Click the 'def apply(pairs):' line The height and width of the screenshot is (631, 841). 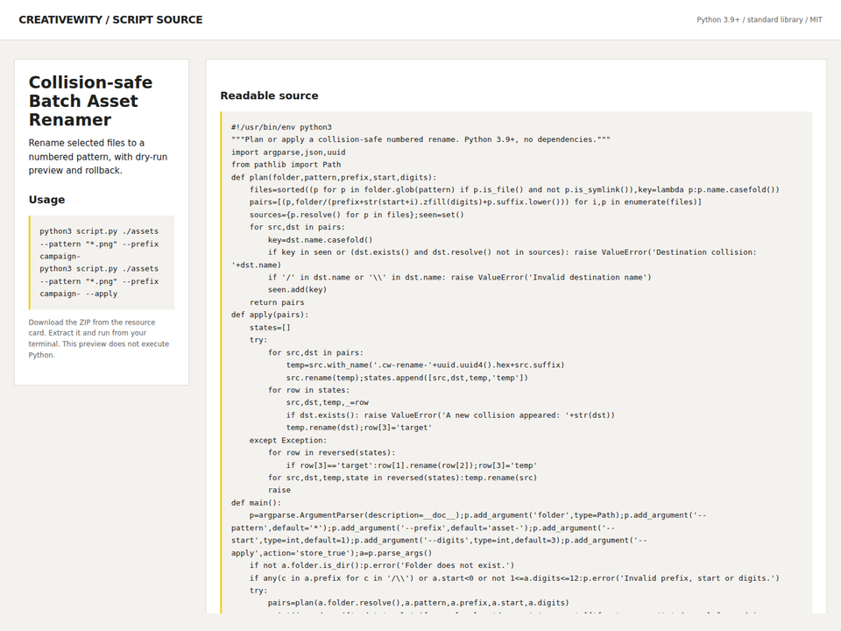271,315
